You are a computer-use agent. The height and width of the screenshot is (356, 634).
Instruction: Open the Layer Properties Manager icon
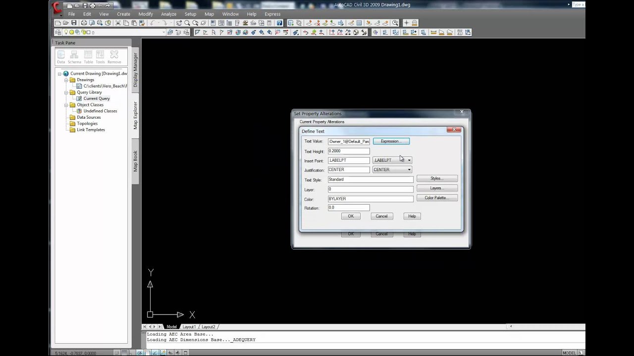click(x=57, y=32)
